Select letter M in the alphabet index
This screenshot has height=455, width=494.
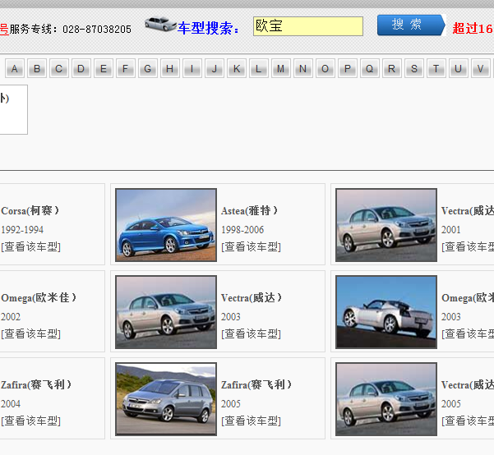(281, 68)
